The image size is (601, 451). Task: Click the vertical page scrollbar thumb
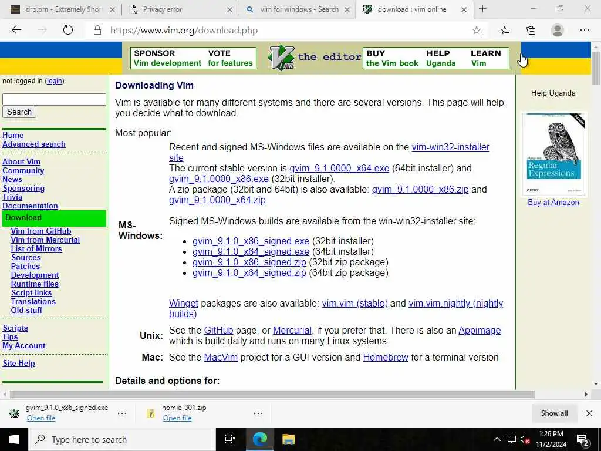[x=596, y=68]
